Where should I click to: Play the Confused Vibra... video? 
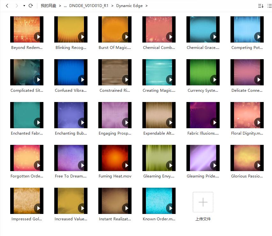point(82,80)
